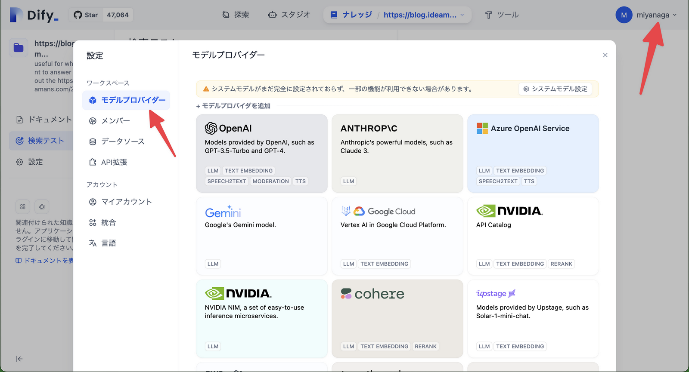This screenshot has height=372, width=689.
Task: Open the 言語 settings page
Action: (x=126, y=243)
